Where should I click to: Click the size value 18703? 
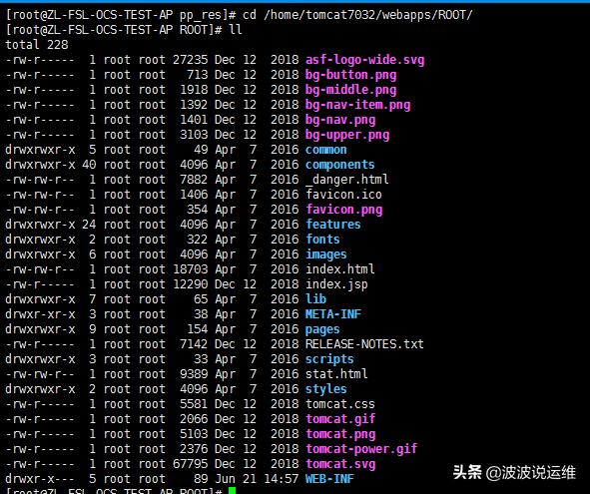(x=190, y=269)
